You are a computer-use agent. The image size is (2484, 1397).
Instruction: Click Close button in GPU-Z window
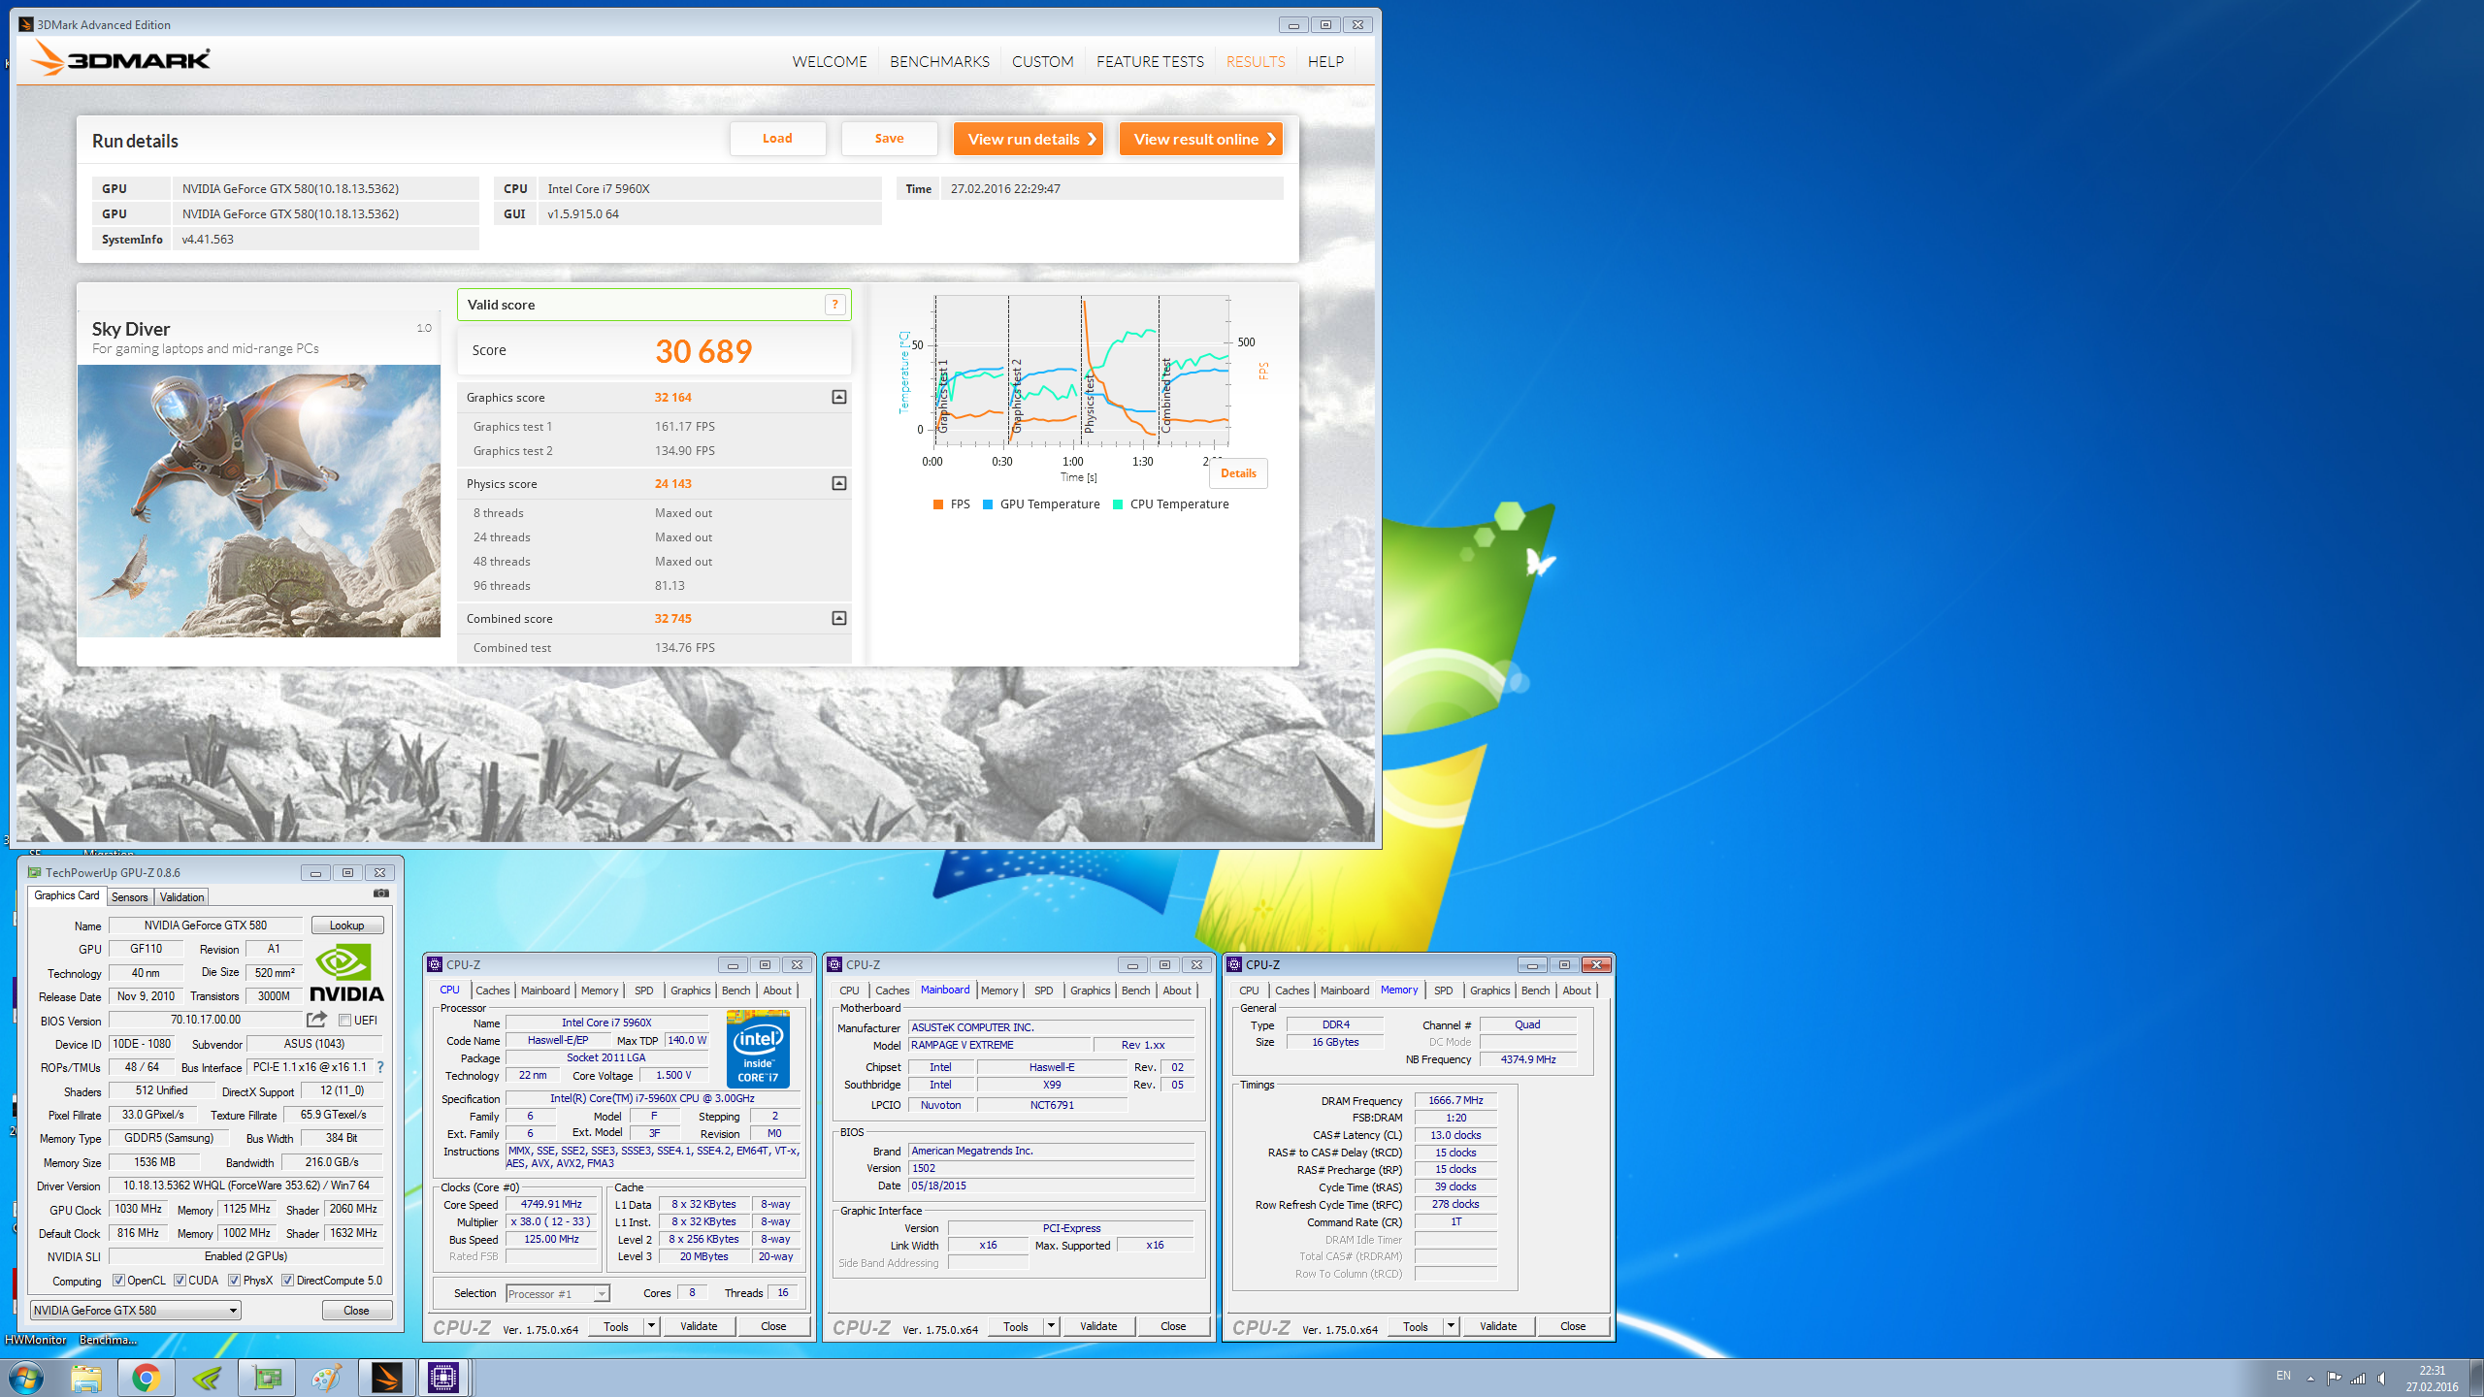(356, 1311)
